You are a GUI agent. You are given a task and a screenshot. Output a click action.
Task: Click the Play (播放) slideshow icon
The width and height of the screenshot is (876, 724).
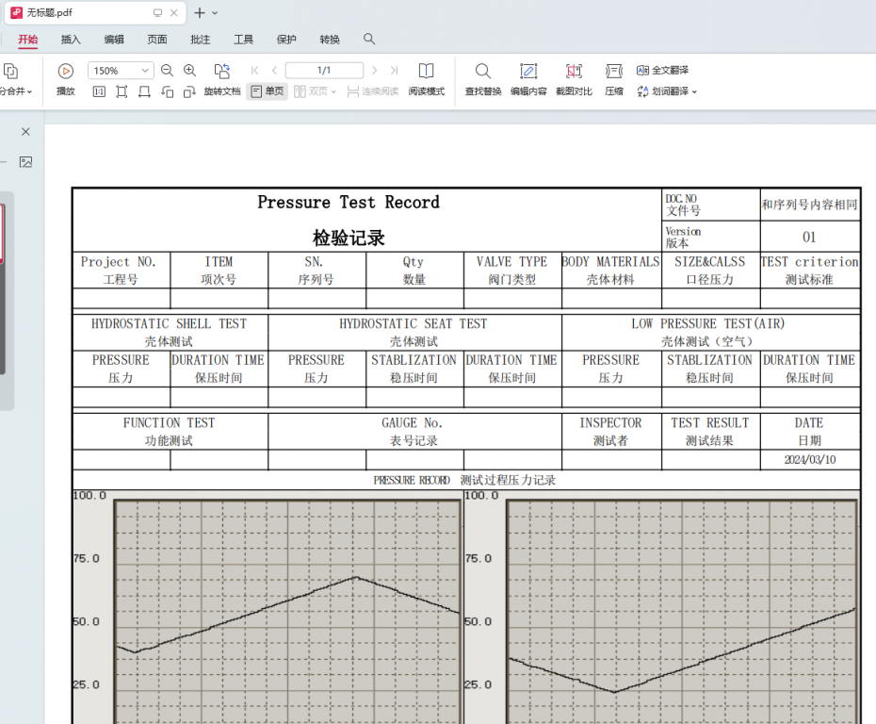click(65, 71)
